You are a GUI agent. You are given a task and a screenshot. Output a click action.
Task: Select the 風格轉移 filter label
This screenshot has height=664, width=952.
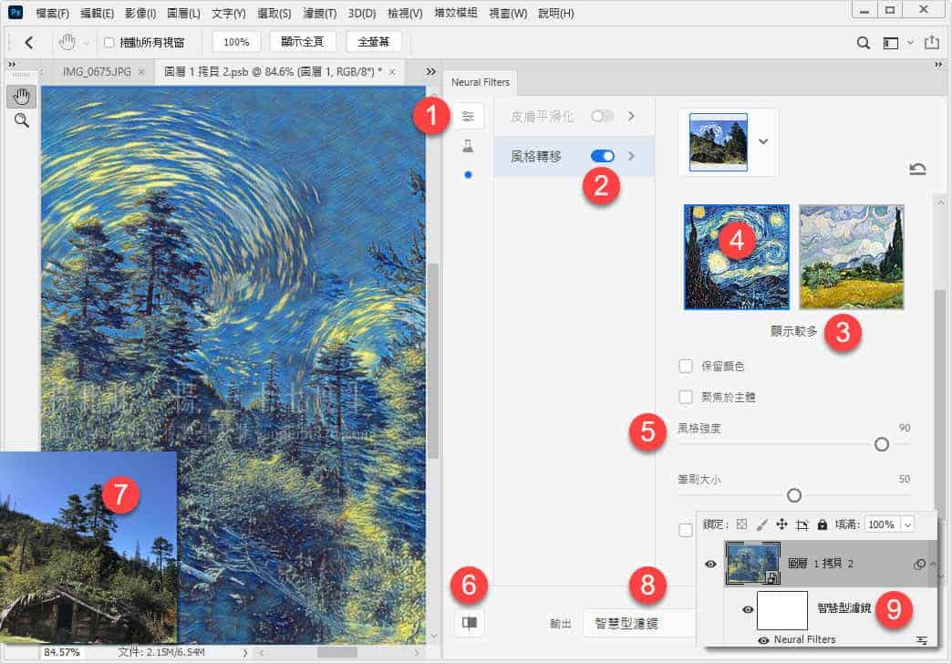[x=535, y=156]
